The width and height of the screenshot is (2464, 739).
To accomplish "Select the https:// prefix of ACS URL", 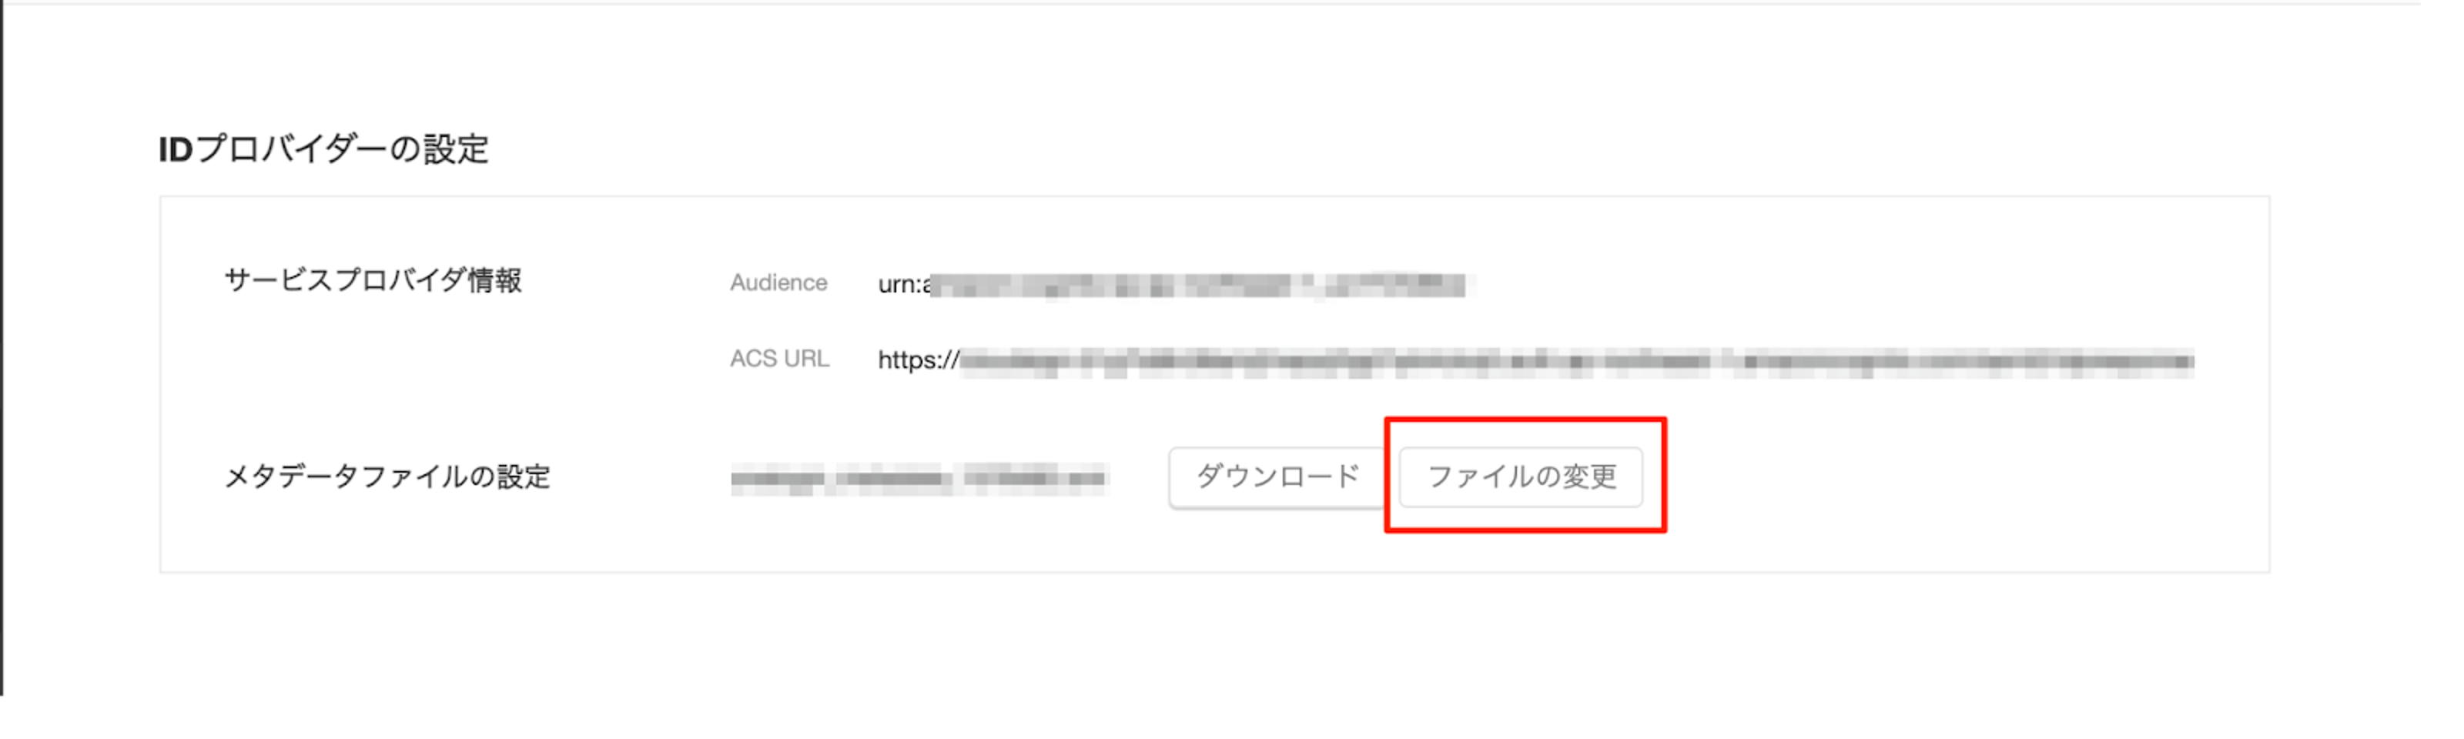I will [919, 360].
